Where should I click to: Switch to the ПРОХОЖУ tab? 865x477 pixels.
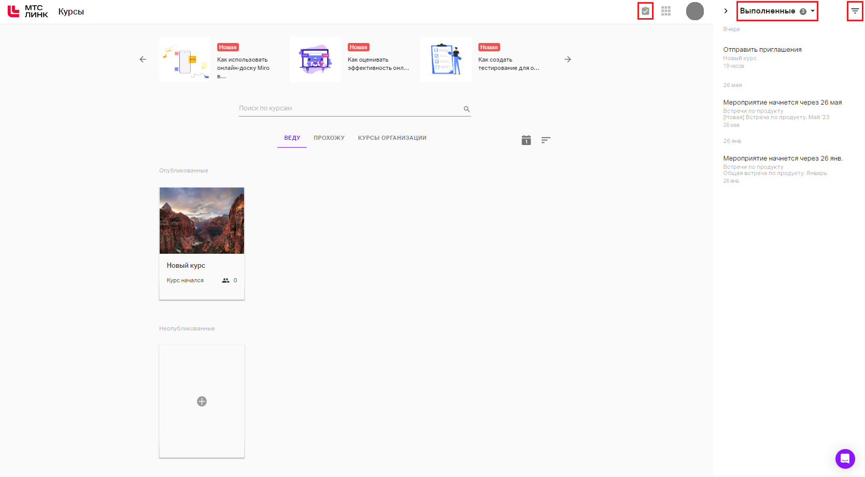pyautogui.click(x=329, y=138)
